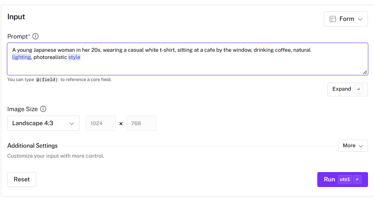
Task: Open the Landscape 4:3 size dropdown
Action: tap(43, 123)
